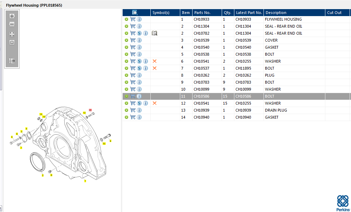Click part number CH10099 in Parts No. column

201,90
